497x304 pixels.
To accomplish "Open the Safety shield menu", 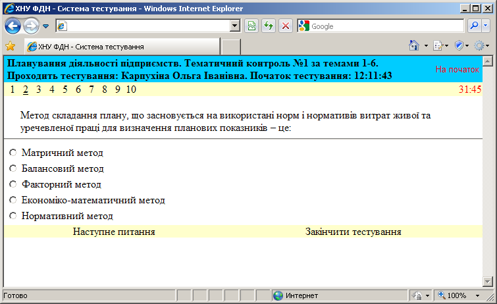I will (459, 45).
